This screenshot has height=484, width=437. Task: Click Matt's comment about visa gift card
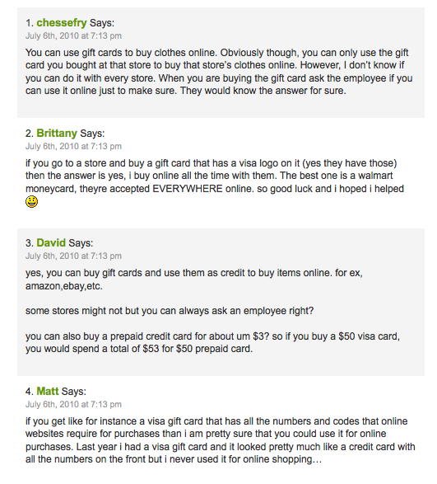point(221,440)
